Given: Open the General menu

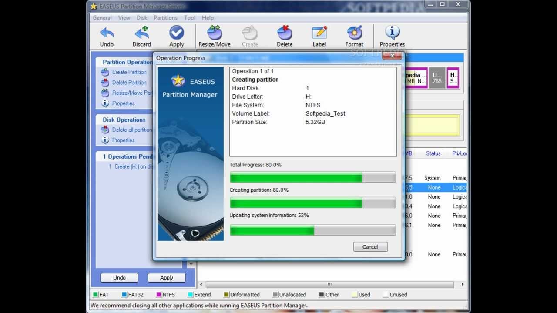Looking at the screenshot, I should click(102, 18).
